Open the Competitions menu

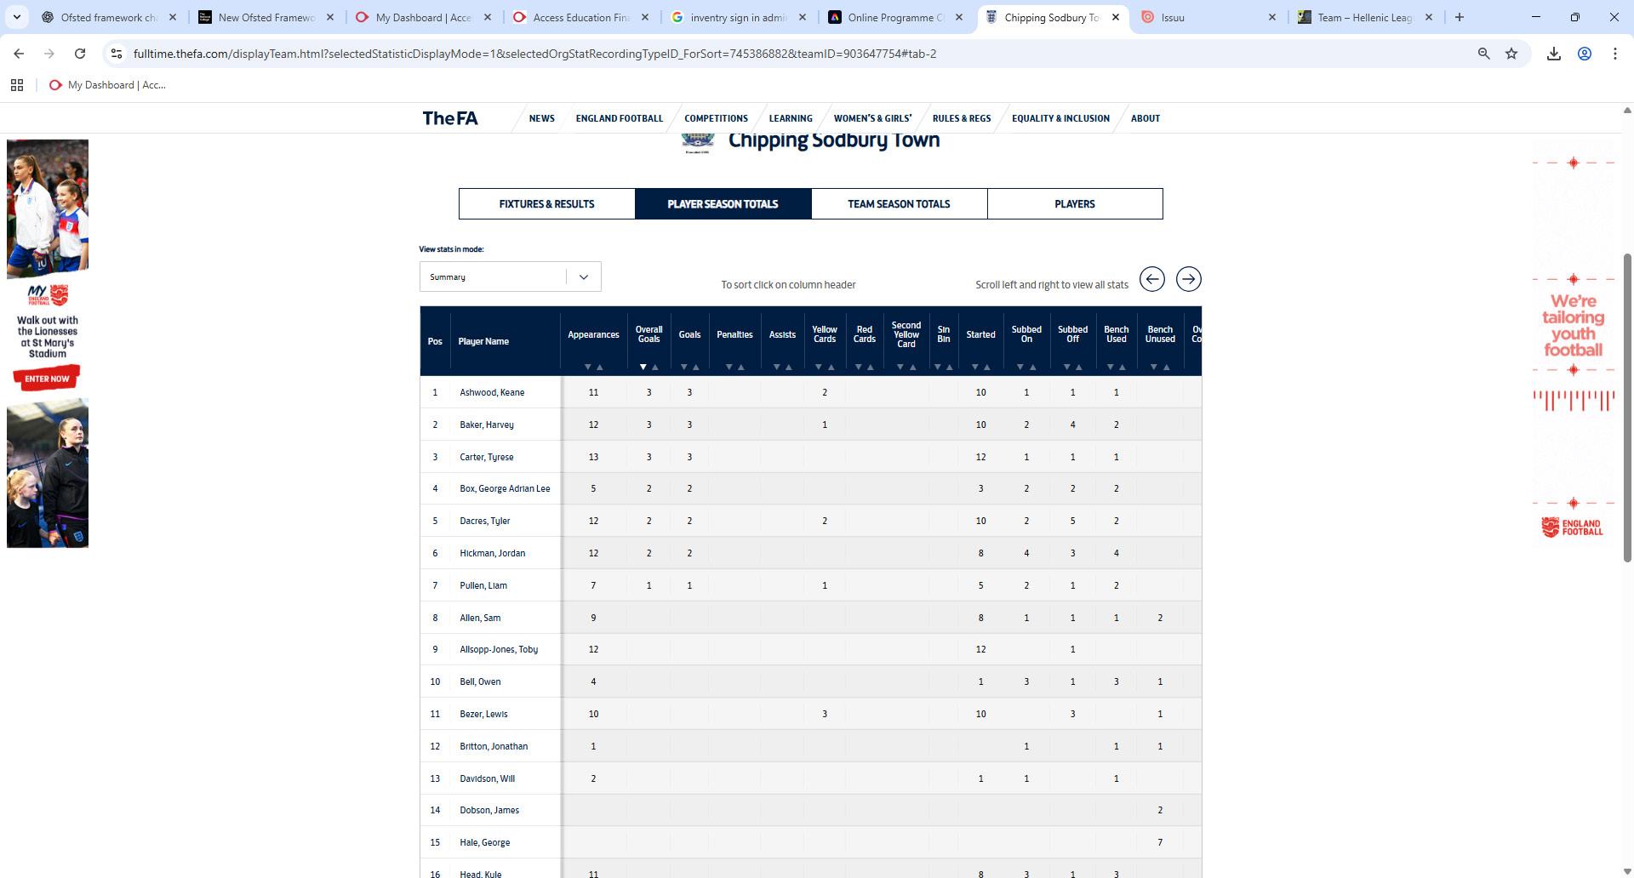click(716, 118)
